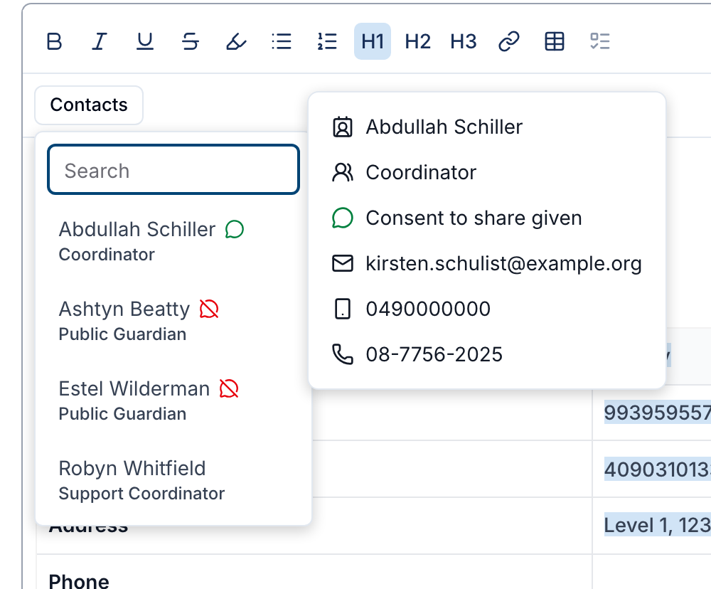Toggle Heading 1 style

click(x=373, y=41)
